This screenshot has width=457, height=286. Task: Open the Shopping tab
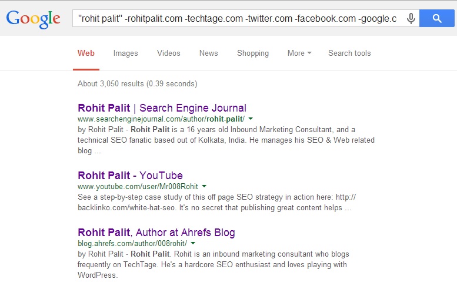point(253,53)
